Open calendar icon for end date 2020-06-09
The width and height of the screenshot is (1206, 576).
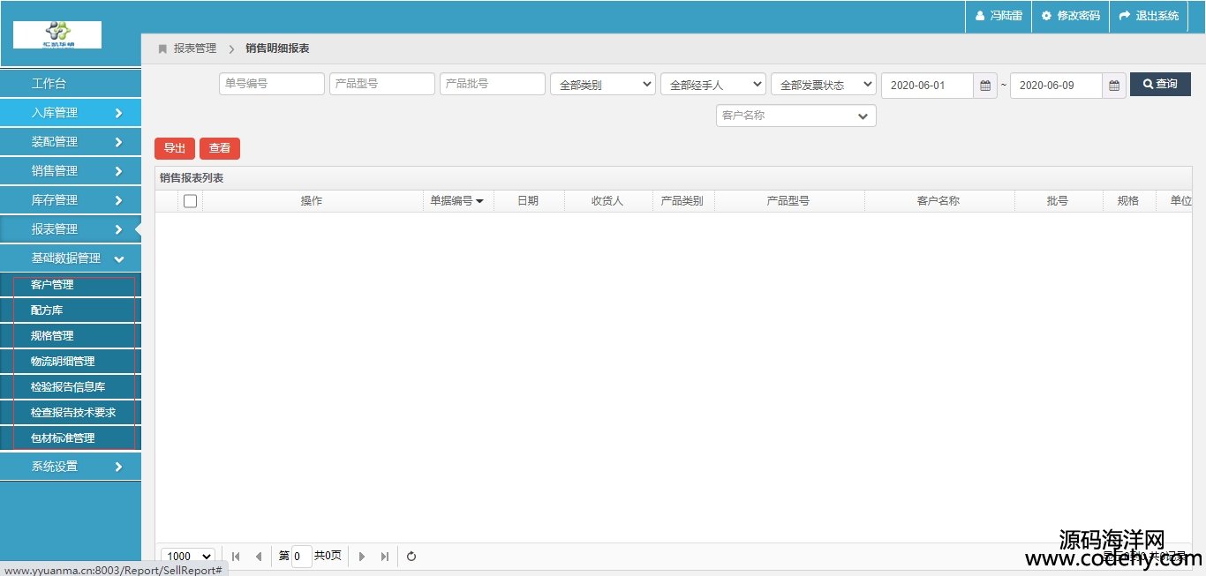coord(1114,86)
